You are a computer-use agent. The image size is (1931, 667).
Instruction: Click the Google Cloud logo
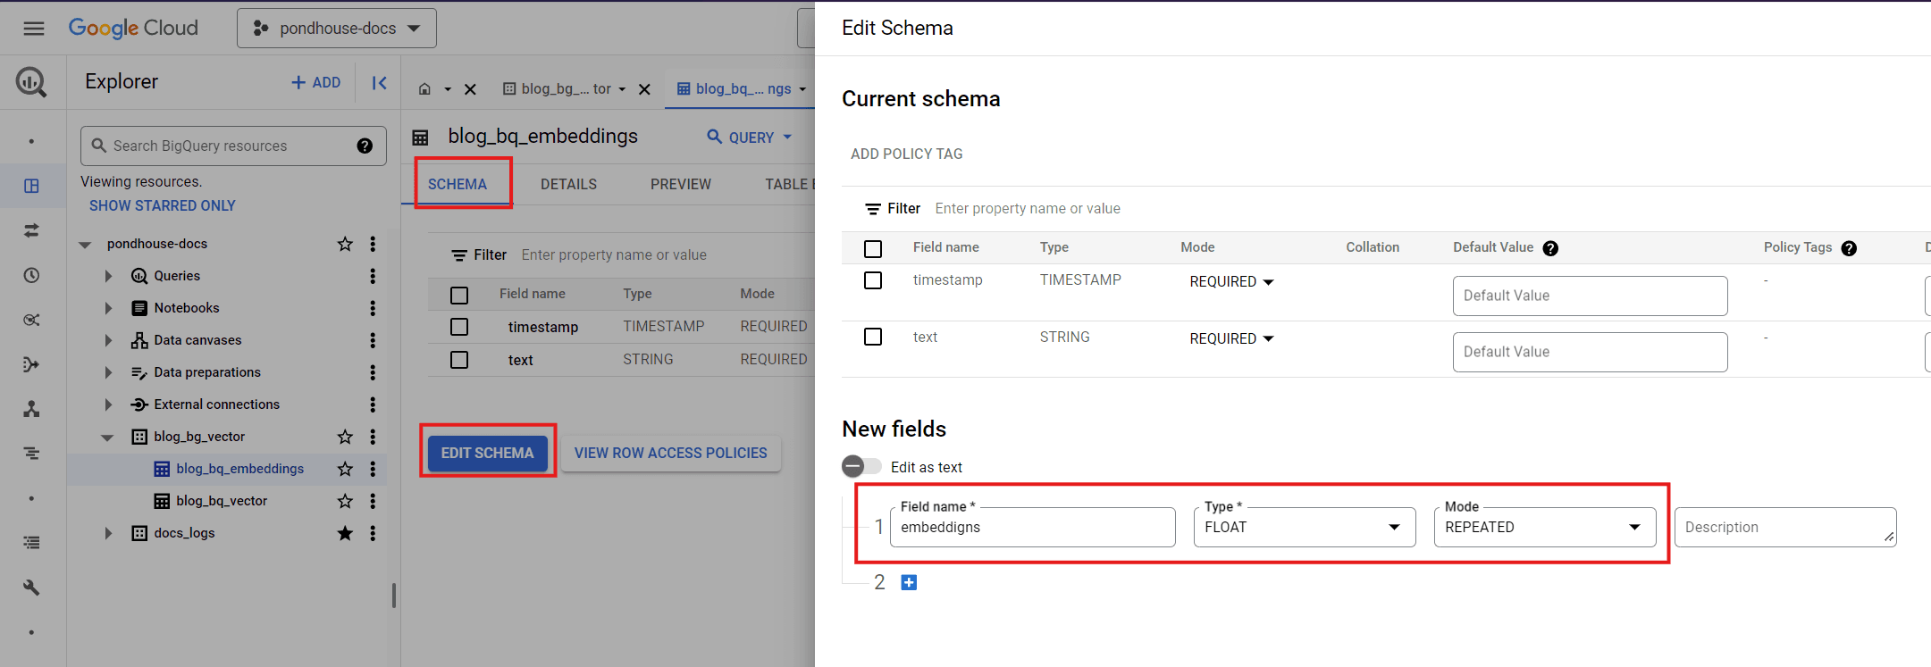coord(134,29)
